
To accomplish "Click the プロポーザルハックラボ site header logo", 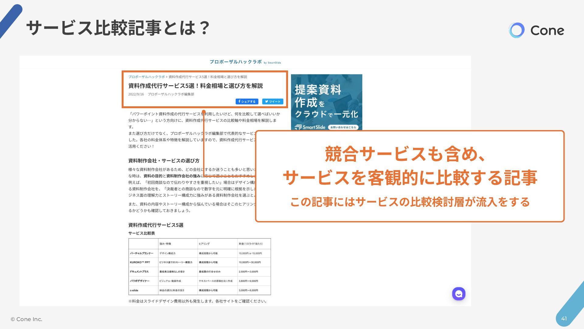I will click(x=235, y=62).
